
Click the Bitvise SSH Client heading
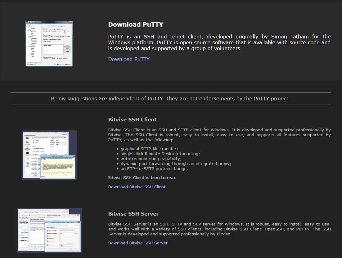click(x=133, y=120)
